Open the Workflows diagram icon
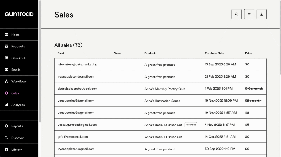 tap(7, 82)
